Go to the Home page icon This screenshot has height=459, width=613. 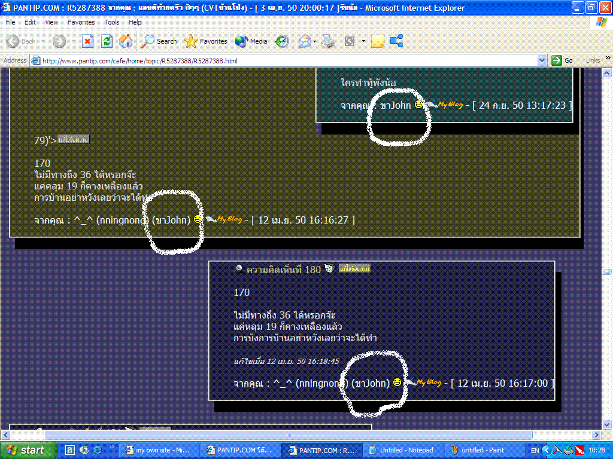tap(126, 41)
